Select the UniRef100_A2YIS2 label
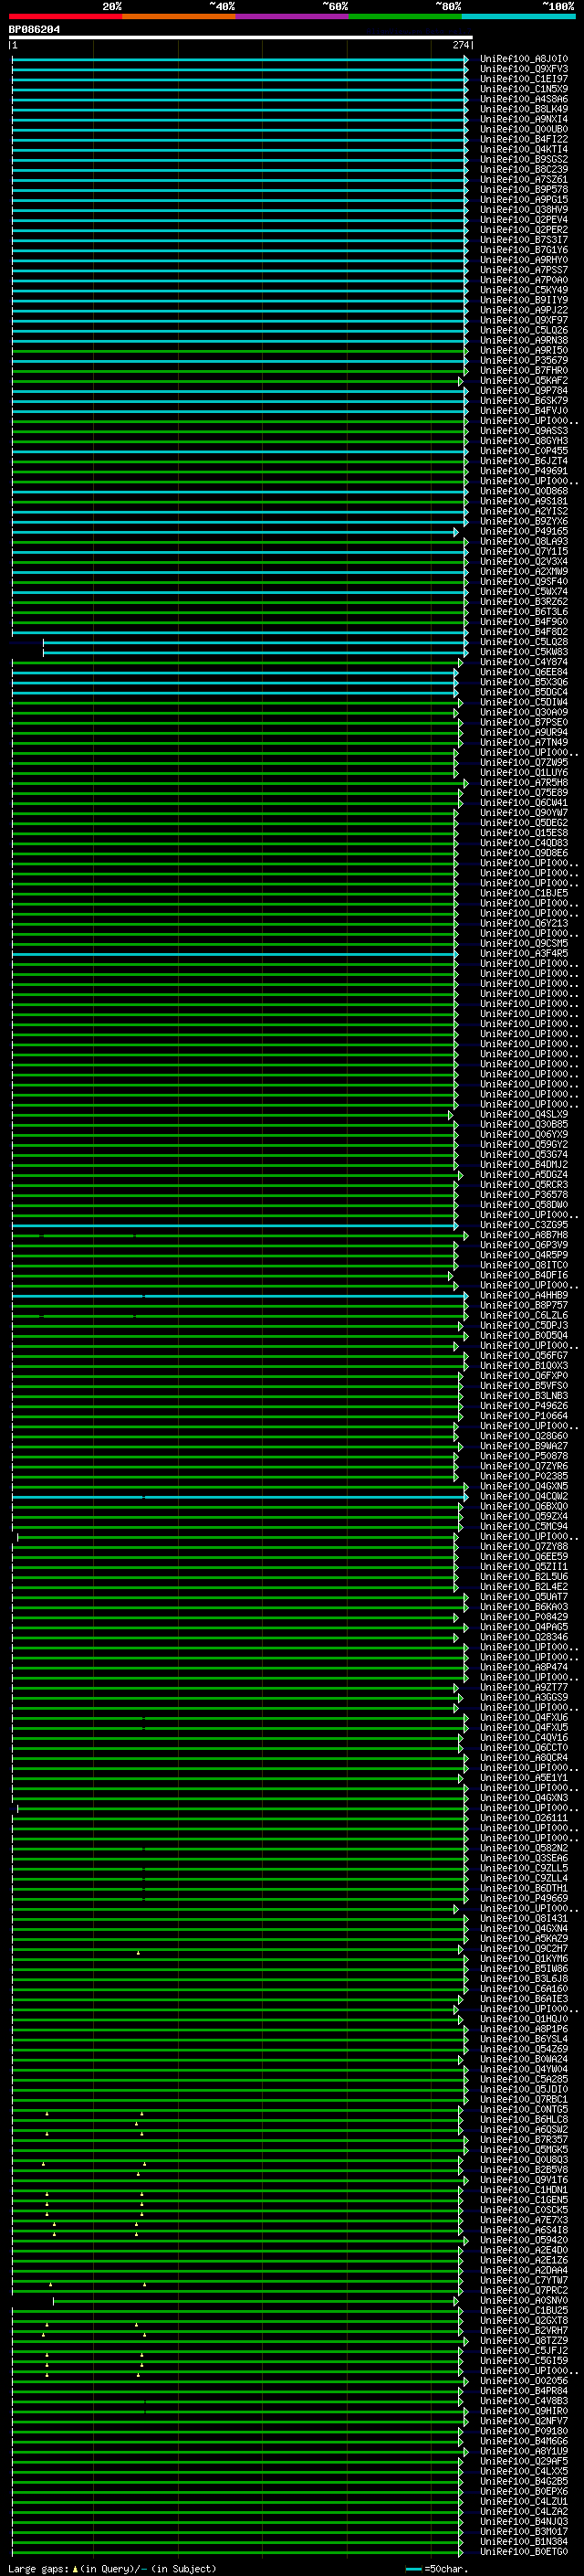Viewport: 584px width, 2576px height. [x=524, y=512]
